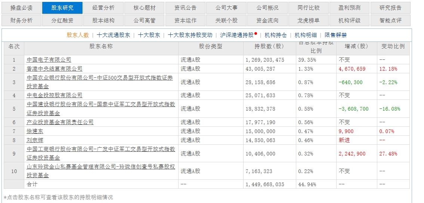Open 公司高管 tab
424x203 pixels.
tap(145, 21)
